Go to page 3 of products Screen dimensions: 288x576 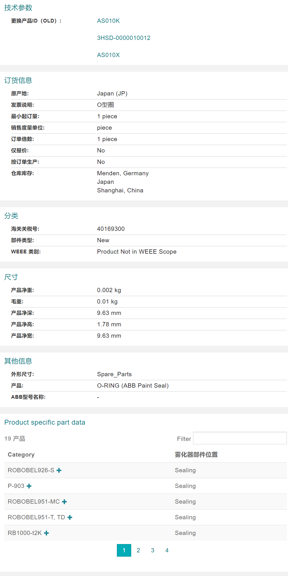(153, 550)
